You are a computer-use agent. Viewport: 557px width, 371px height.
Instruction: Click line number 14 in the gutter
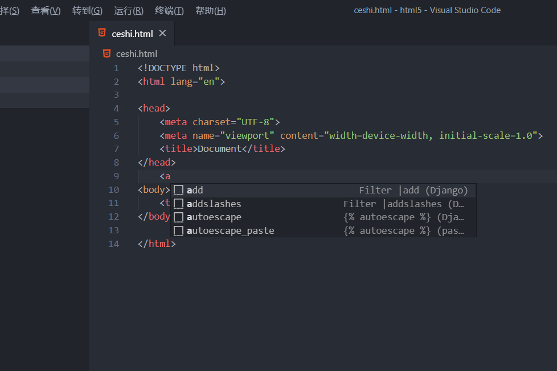[x=114, y=244]
